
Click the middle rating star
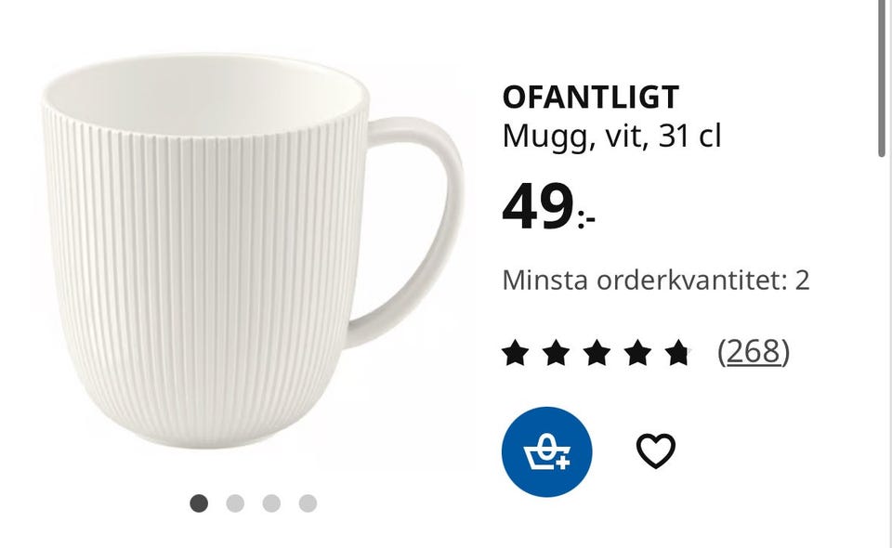[x=597, y=352]
